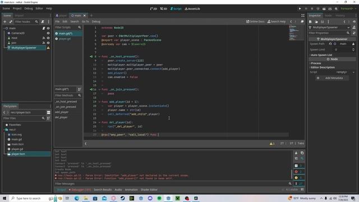This screenshot has width=359, height=202.
Task: Open the Scene dock three-dot options menu
Action: (49, 21)
